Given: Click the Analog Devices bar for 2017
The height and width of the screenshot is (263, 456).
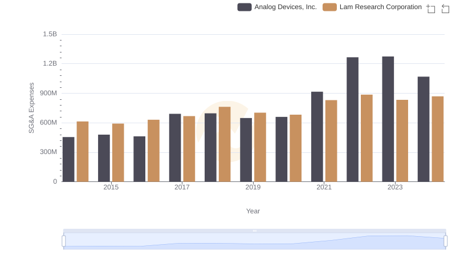Looking at the screenshot, I should coord(175,148).
